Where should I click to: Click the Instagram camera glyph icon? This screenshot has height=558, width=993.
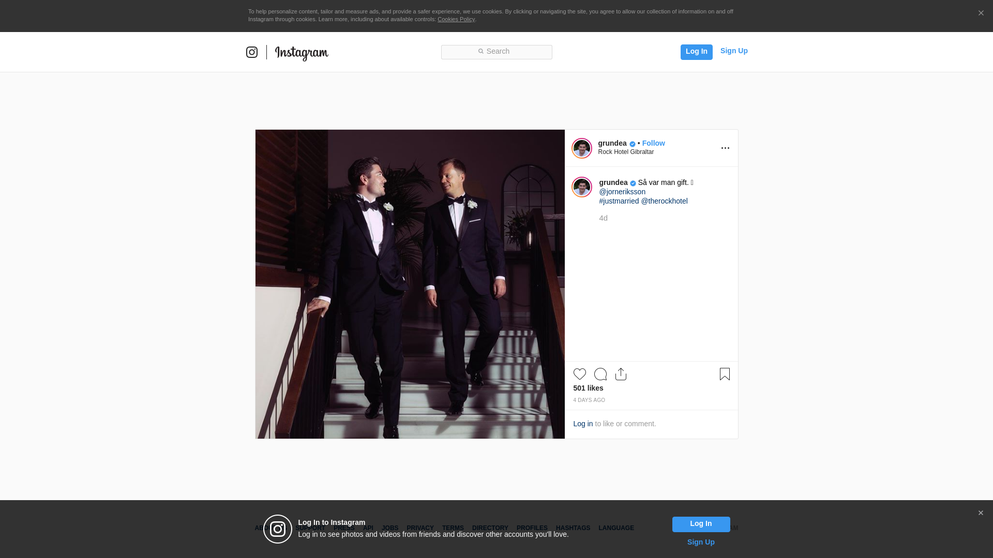pos(252,52)
